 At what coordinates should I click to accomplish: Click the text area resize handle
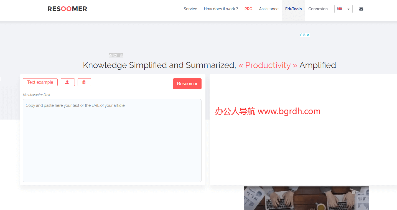[x=200, y=180]
